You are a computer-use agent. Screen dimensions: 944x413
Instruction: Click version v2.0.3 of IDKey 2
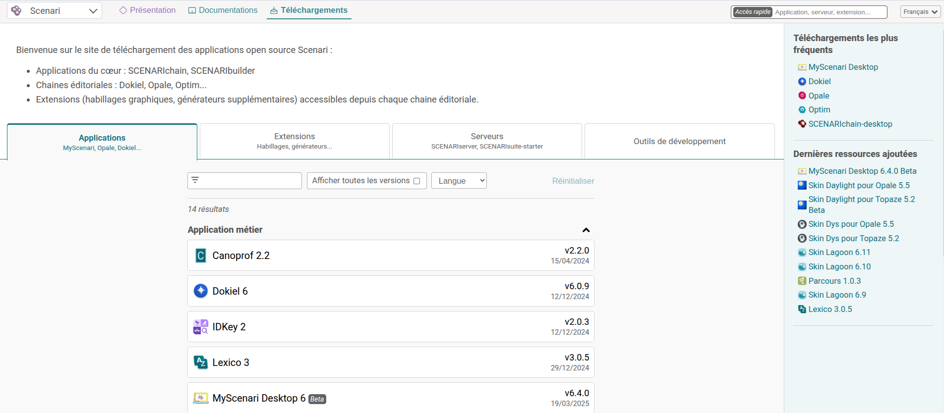pyautogui.click(x=577, y=322)
